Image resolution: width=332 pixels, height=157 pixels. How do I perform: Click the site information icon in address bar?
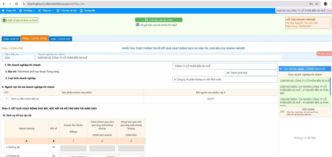point(24,4)
